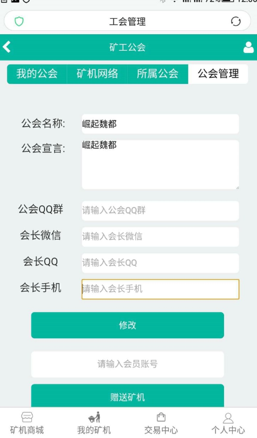The width and height of the screenshot is (257, 438).
Task: Focus the 会长QQ input field
Action: 160,263
